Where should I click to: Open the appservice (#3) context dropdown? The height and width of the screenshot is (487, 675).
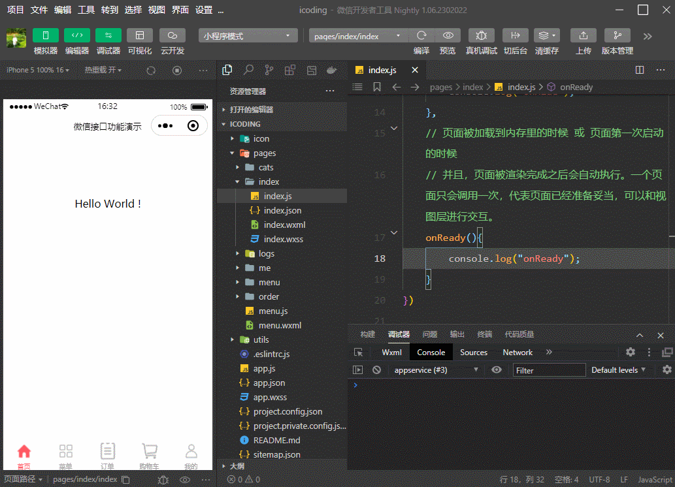436,370
